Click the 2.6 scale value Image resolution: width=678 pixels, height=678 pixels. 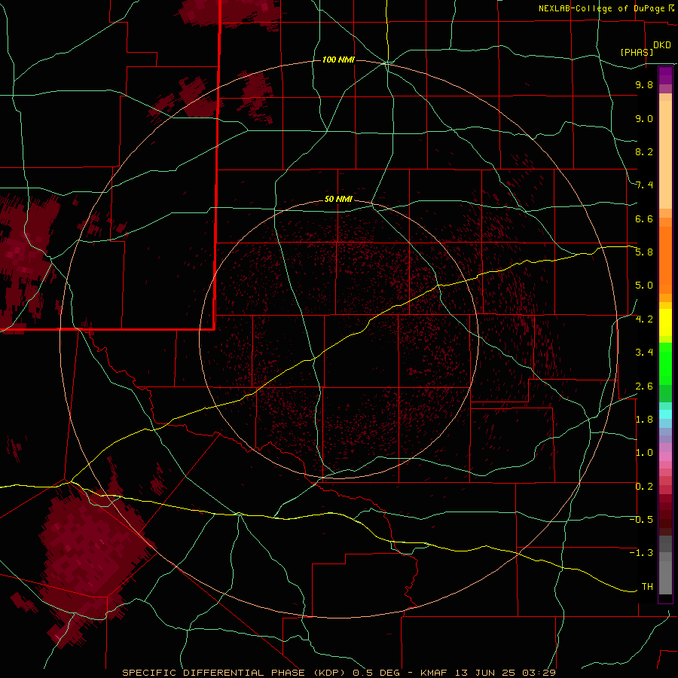[644, 386]
